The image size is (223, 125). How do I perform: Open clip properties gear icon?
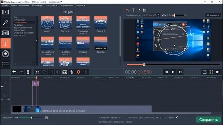(78, 72)
